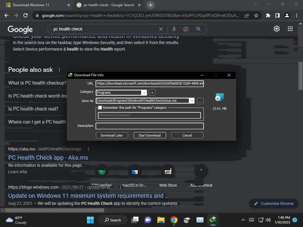Open weather widget showing 65°F Cloudy
The width and height of the screenshot is (303, 227).
[x=16, y=220]
